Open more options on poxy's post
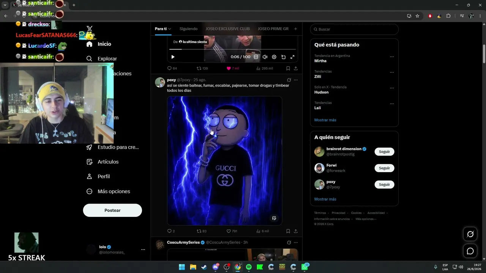 click(296, 80)
